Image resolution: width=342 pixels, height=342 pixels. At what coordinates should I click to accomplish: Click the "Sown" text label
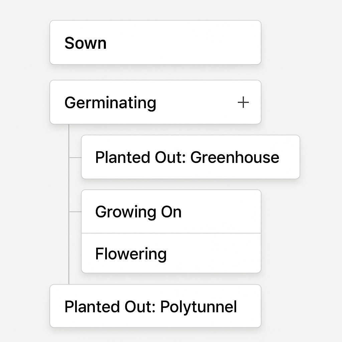coord(85,43)
